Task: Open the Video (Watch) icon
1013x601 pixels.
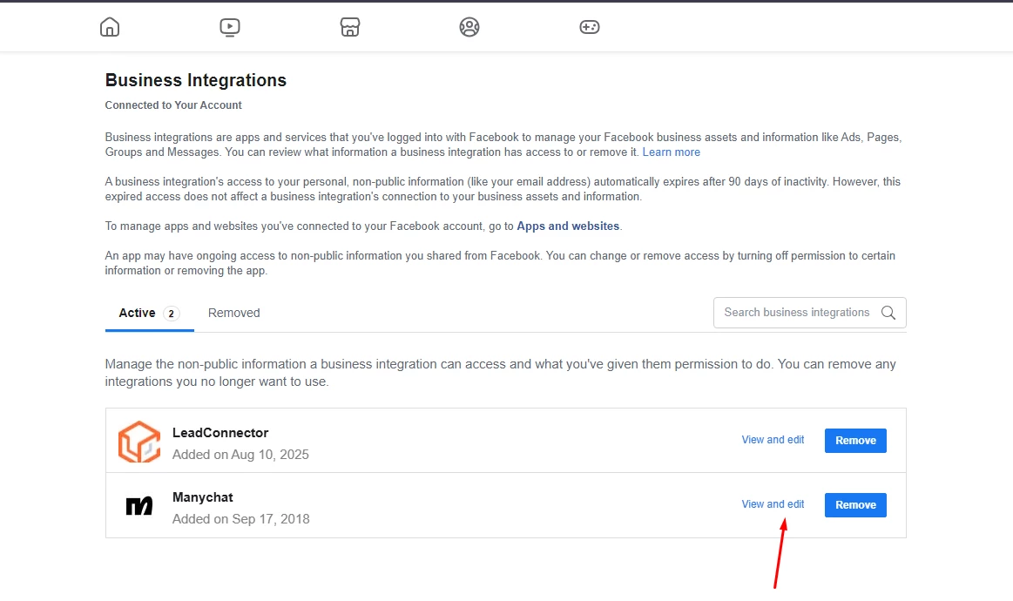Action: (230, 27)
